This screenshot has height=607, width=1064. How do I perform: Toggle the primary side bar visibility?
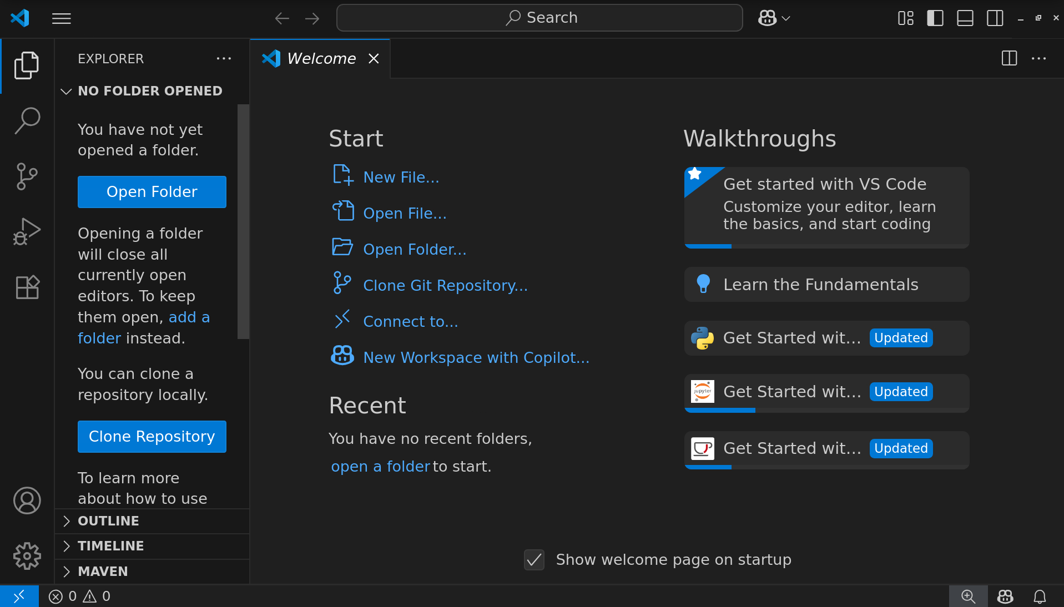[935, 18]
